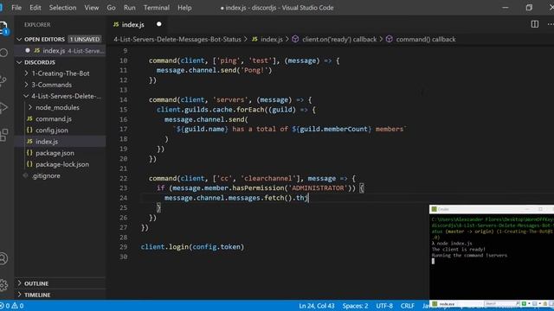Click breadcrumb folder 4-List-Servers-Delete-Messages-Bot-Status
The width and height of the screenshot is (554, 311).
[x=177, y=39]
